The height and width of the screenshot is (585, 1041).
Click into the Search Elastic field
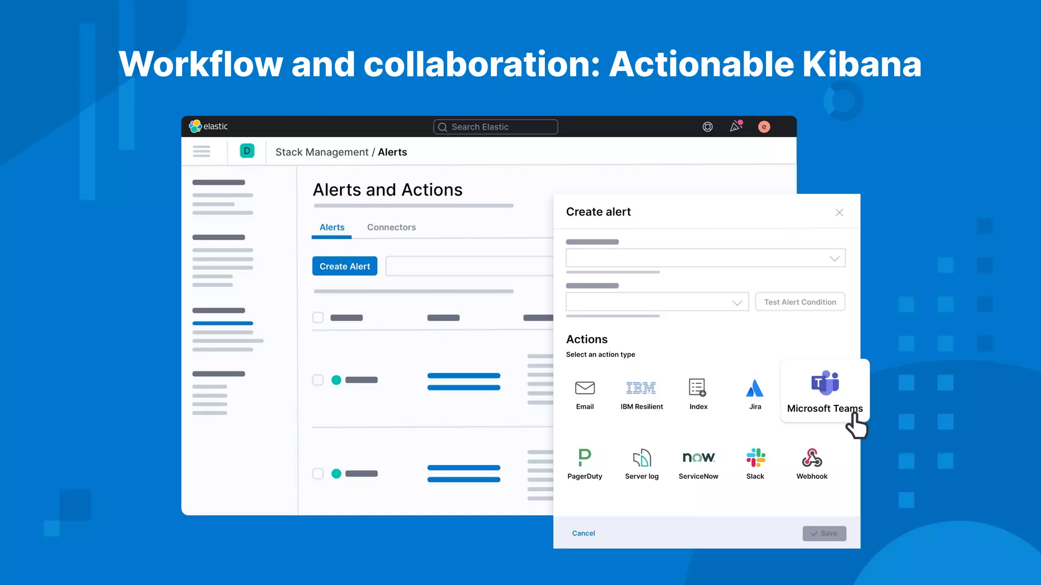pyautogui.click(x=496, y=127)
